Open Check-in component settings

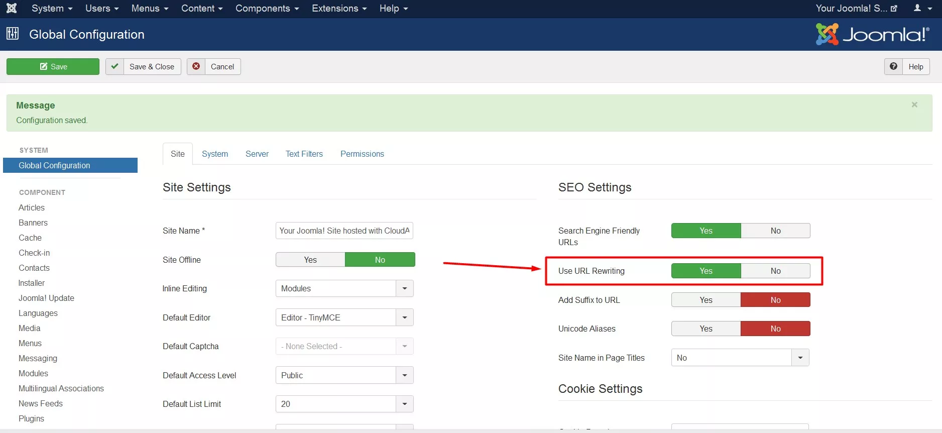pos(34,253)
